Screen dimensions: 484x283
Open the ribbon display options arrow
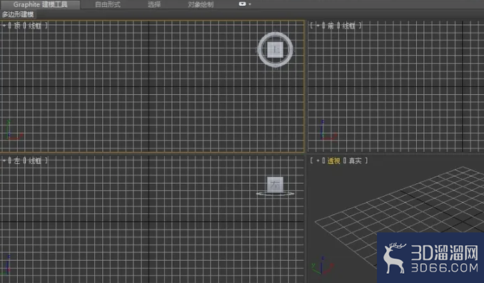pos(250,4)
